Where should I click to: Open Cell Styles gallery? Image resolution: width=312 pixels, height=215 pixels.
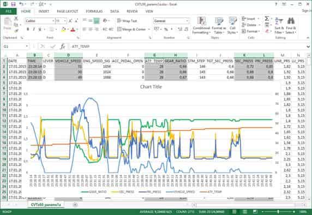[x=232, y=25]
